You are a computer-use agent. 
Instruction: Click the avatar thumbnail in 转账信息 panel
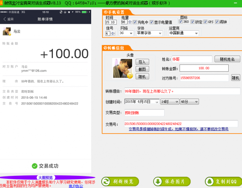point(123,68)
